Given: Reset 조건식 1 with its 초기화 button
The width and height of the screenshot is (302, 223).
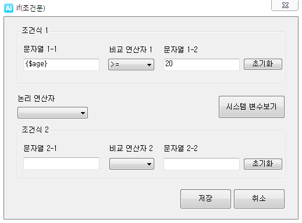Looking at the screenshot, I should tap(263, 64).
